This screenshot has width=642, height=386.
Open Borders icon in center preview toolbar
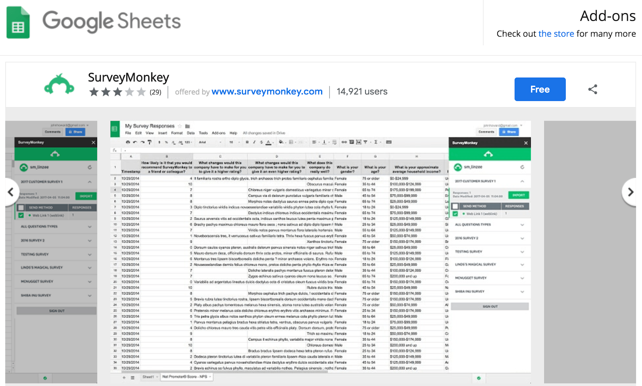click(291, 142)
